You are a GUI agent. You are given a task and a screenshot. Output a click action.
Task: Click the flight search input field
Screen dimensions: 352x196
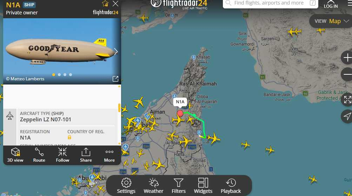point(270,3)
